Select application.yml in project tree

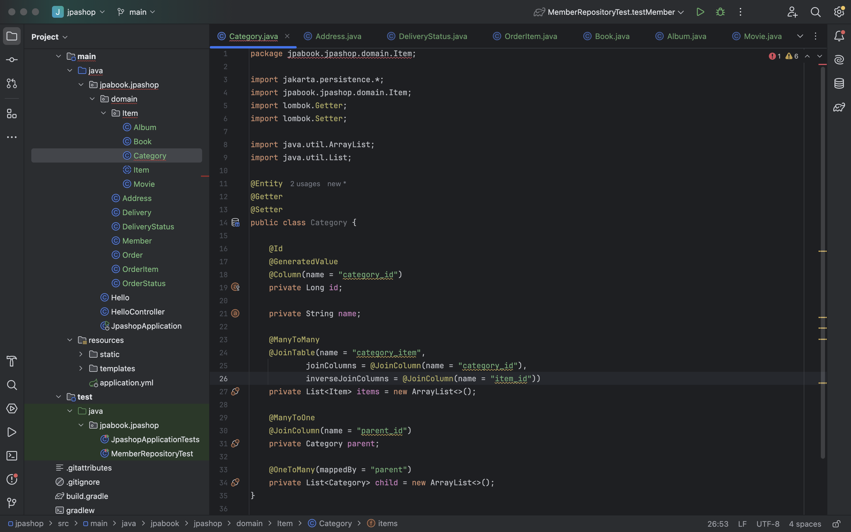[126, 382]
